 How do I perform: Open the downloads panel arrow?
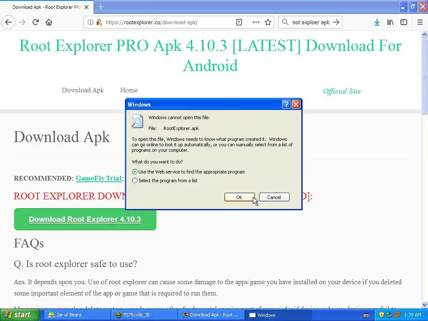[x=377, y=22]
